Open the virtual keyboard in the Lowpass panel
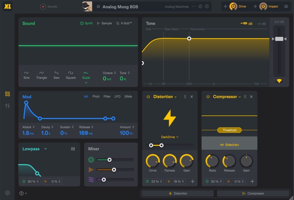Screen dimensions: 294x200 73,149
